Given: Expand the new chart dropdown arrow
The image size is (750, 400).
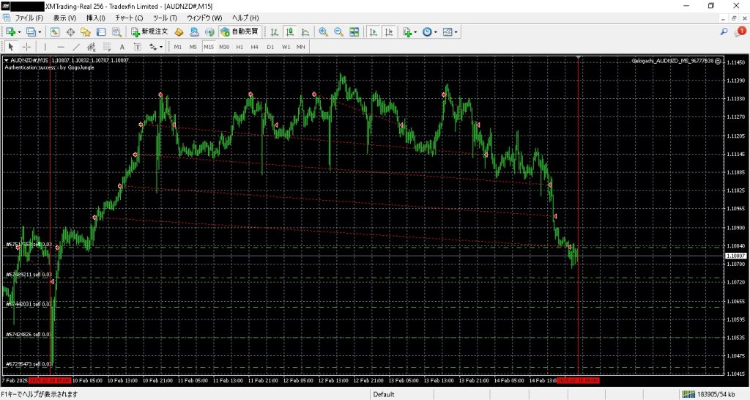Looking at the screenshot, I should point(19,32).
